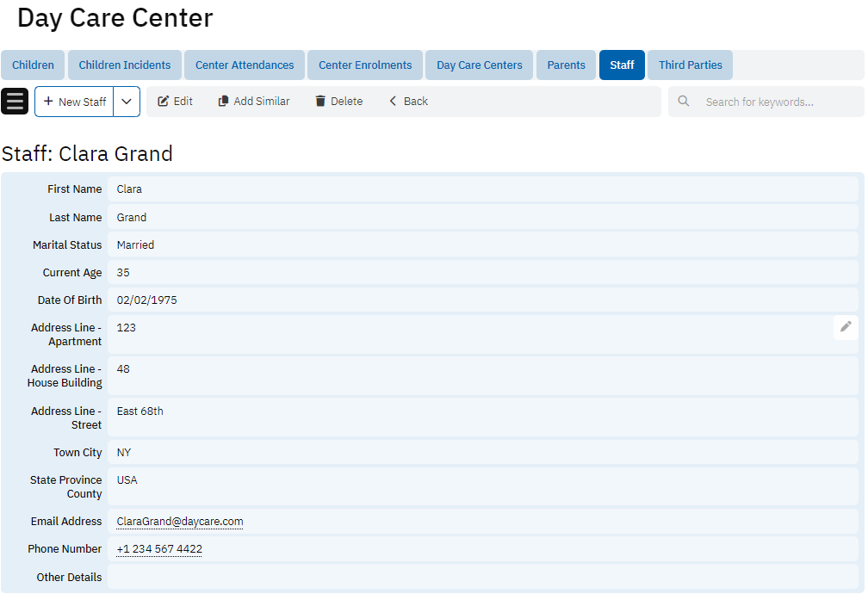868x600 pixels.
Task: Open the hamburger menu icon
Action: (15, 101)
